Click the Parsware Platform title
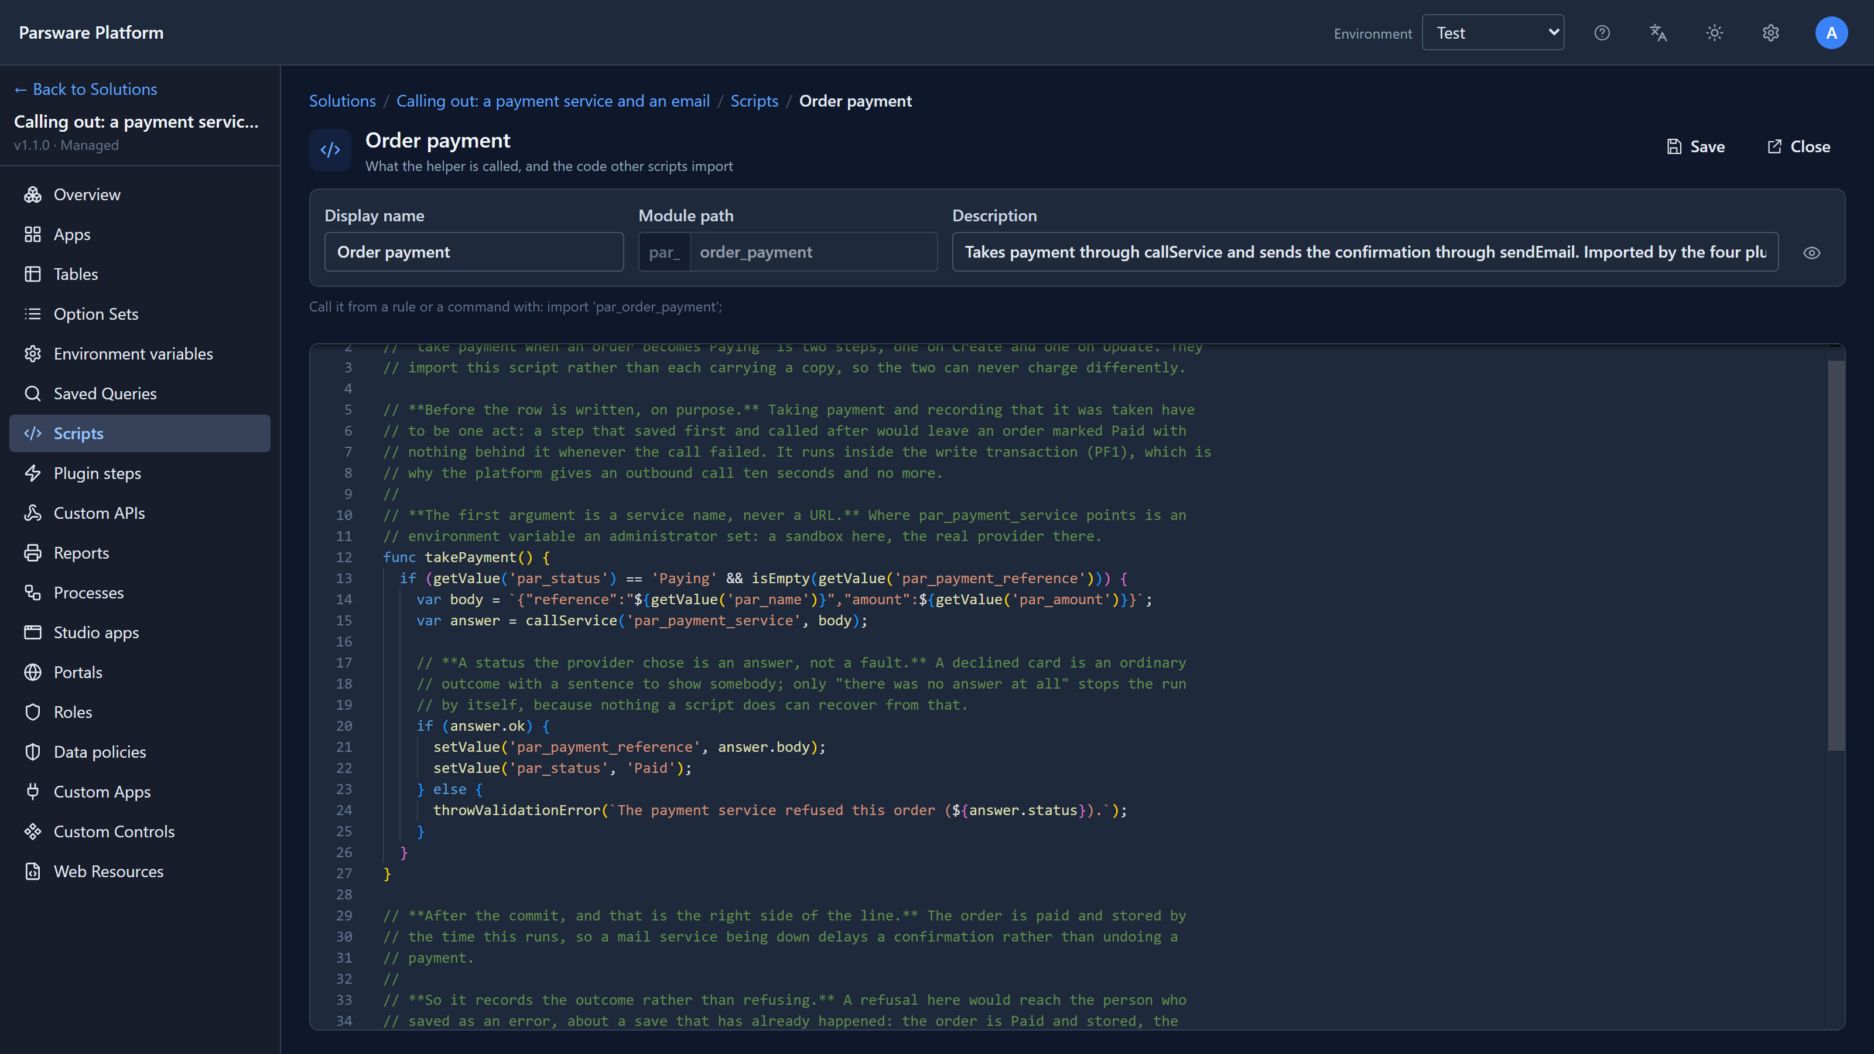Image resolution: width=1874 pixels, height=1054 pixels. [91, 33]
